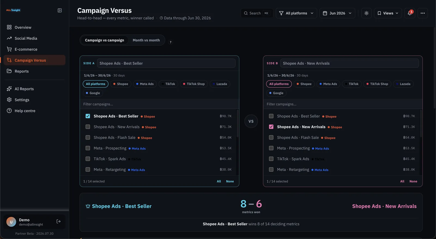Screen dimensions: 436x239
Task: Open AI Reports sparkle icon
Action: (x=9, y=89)
